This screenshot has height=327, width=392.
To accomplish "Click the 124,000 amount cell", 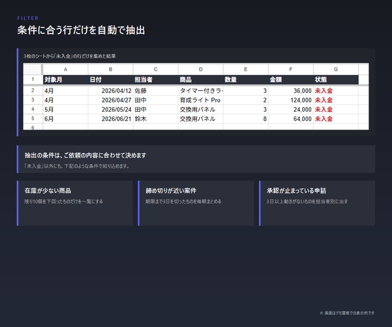I will 291,100.
